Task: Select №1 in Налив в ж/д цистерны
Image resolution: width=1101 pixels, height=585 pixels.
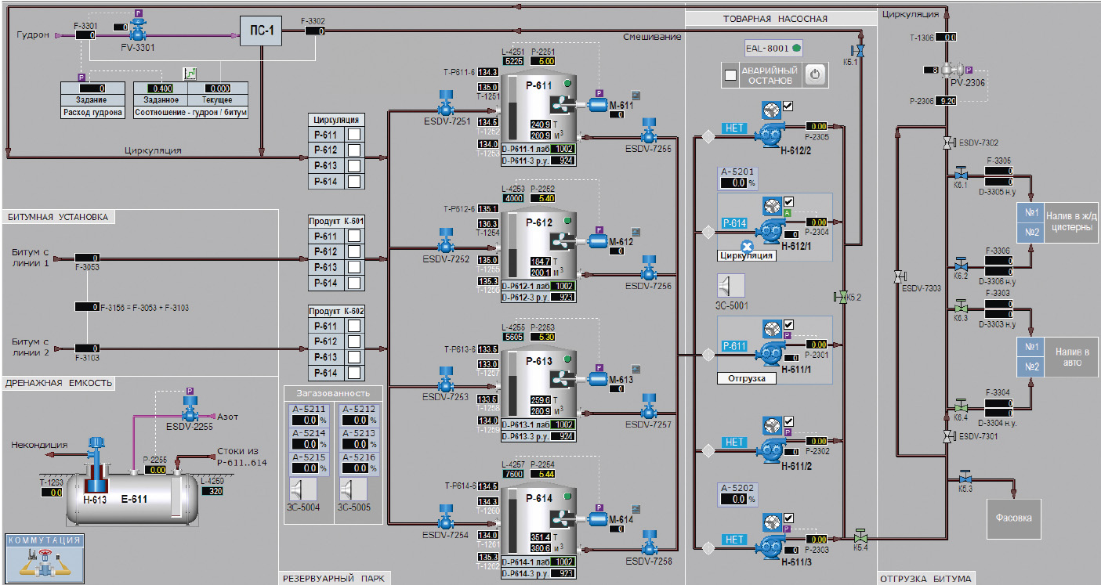Action: 1030,212
